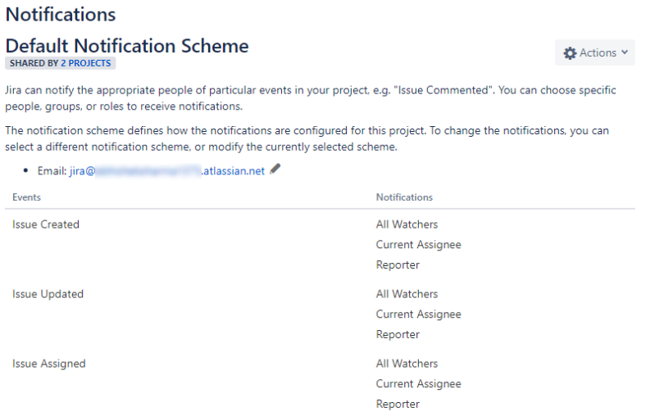Screen dimensions: 646x416
Task: Select the Issue Created event row
Action: [320, 244]
